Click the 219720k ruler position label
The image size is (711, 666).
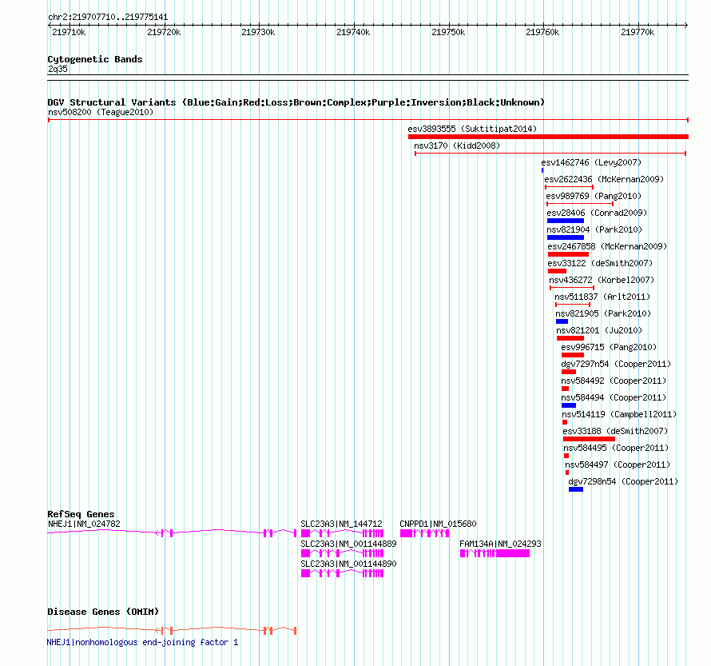[x=164, y=33]
